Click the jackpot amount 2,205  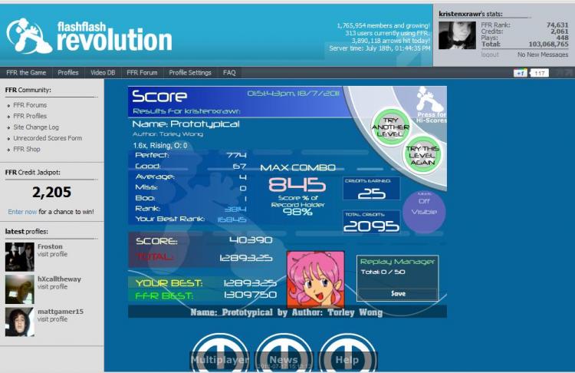coord(51,192)
